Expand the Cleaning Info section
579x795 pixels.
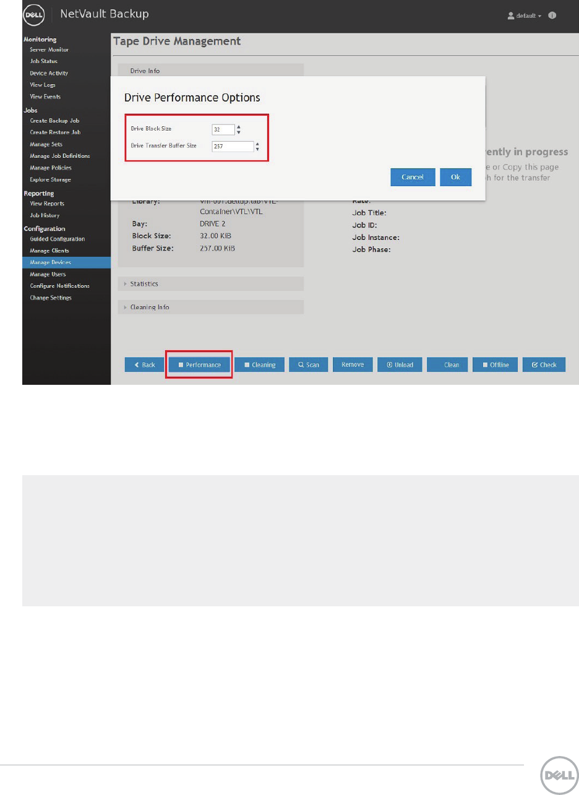click(210, 307)
